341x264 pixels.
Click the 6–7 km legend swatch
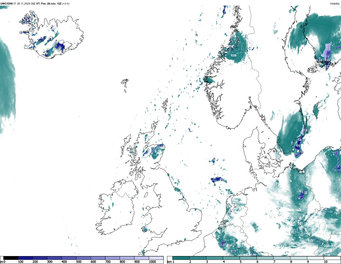(265, 258)
